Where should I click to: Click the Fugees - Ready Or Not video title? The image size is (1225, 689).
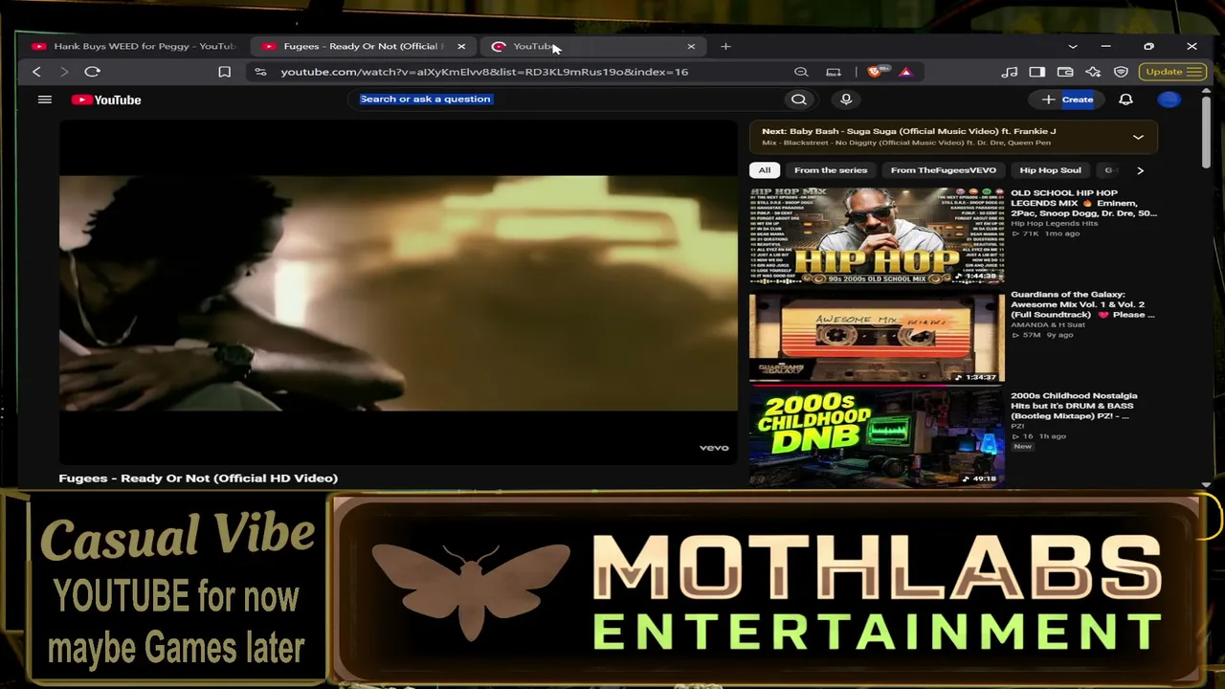coord(198,478)
